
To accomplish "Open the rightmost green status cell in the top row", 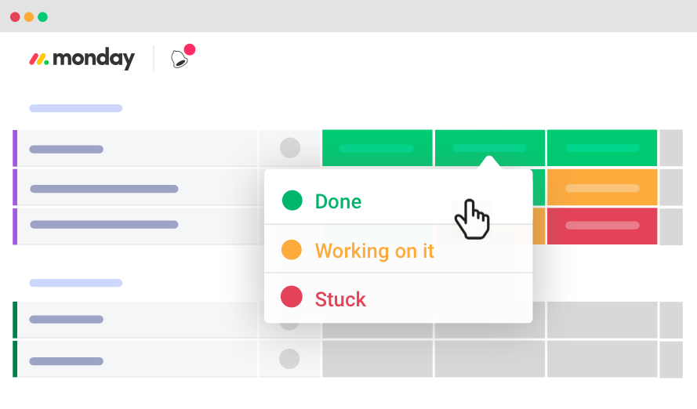I will pyautogui.click(x=602, y=148).
